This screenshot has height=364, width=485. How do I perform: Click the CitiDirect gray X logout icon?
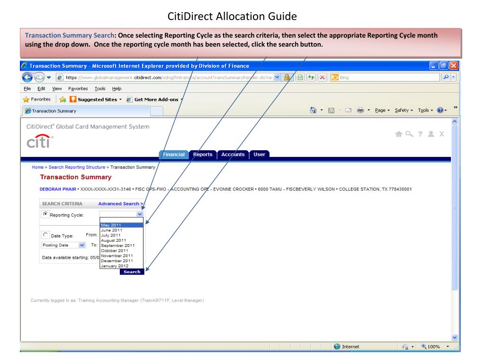click(x=442, y=134)
